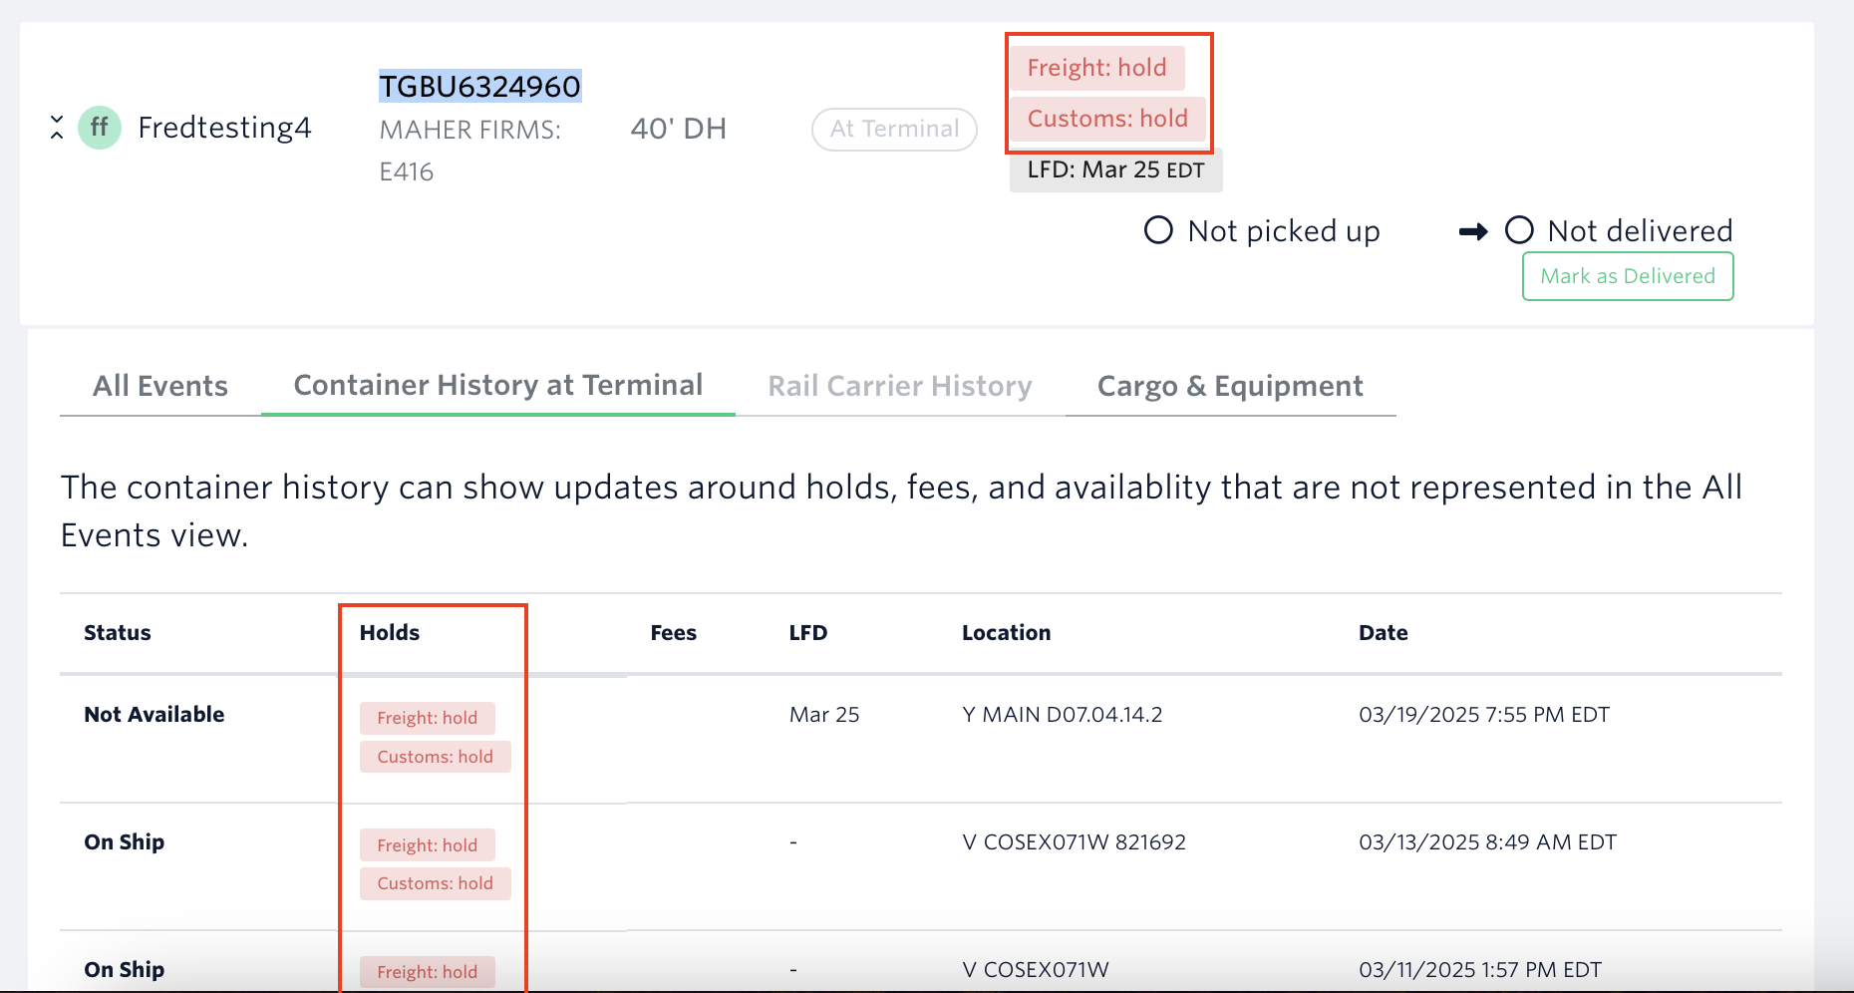
Task: Open the Container History at Terminal tab
Action: (x=497, y=385)
